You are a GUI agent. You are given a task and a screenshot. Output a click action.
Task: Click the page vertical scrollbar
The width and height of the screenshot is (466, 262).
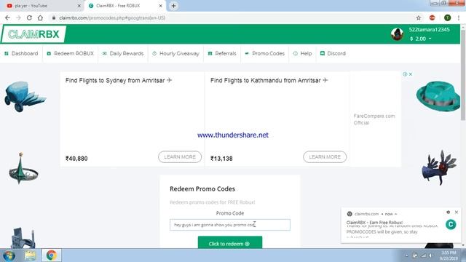tap(463, 74)
